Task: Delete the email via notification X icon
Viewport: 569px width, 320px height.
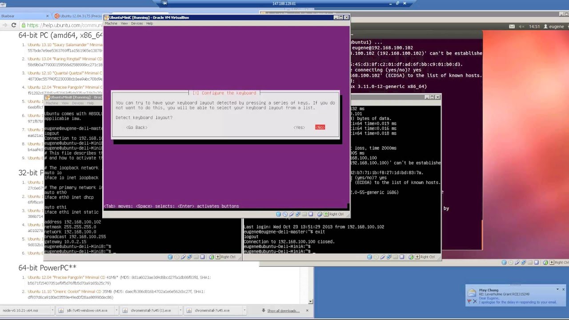Action: [x=475, y=302]
